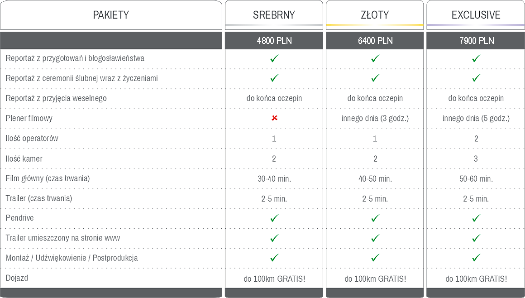Viewport: 525px width, 298px height.
Task: Click Exclusive checkmark for Pendrive row
Action: pos(476,218)
